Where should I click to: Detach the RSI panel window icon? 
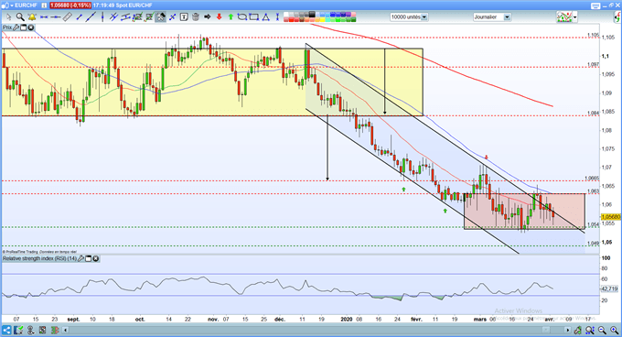[x=89, y=258]
